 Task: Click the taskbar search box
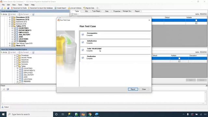30,114
